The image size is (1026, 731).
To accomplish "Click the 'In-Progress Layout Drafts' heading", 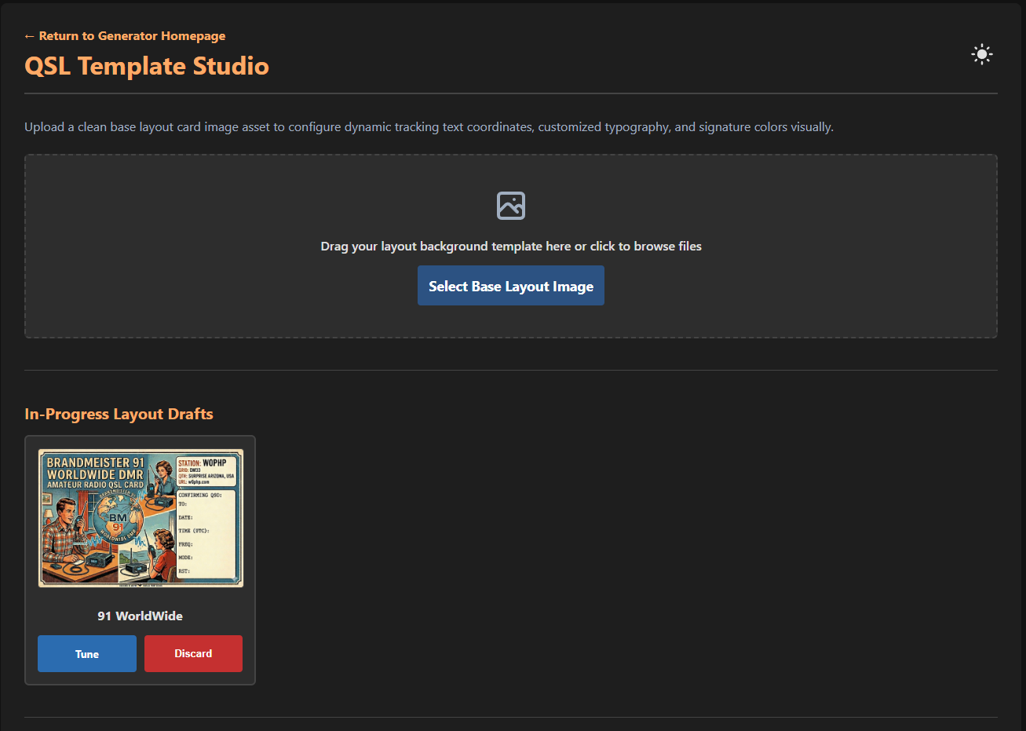I will pos(119,414).
